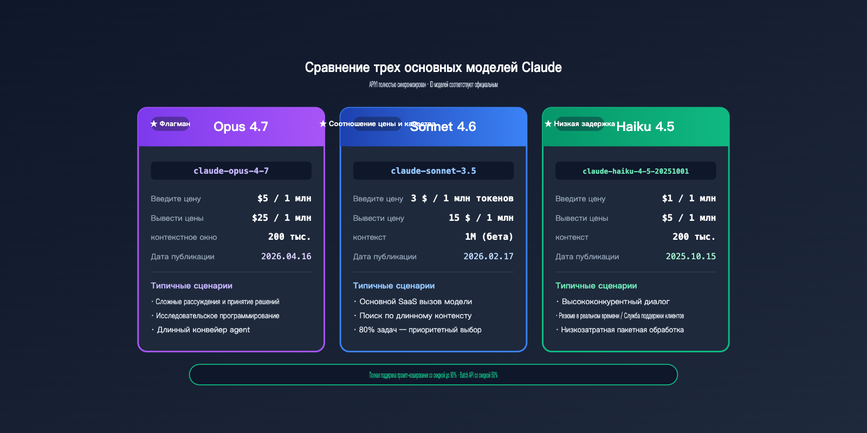Viewport: 867px width, 433px height.
Task: Click Haiku input price $1 / 1 млн
Action: 689,199
